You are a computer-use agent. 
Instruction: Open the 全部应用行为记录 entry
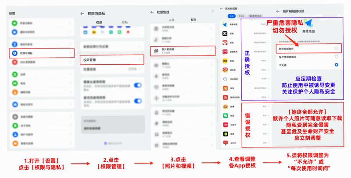tap(112, 46)
